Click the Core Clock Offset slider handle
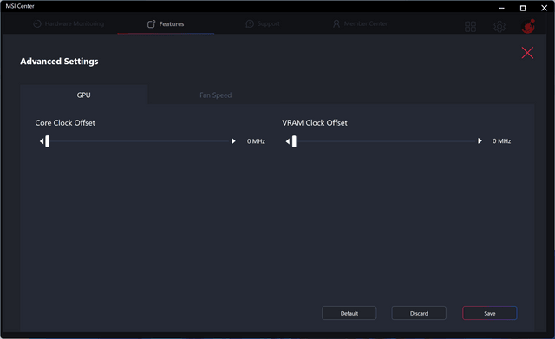This screenshot has width=555, height=339. 48,141
